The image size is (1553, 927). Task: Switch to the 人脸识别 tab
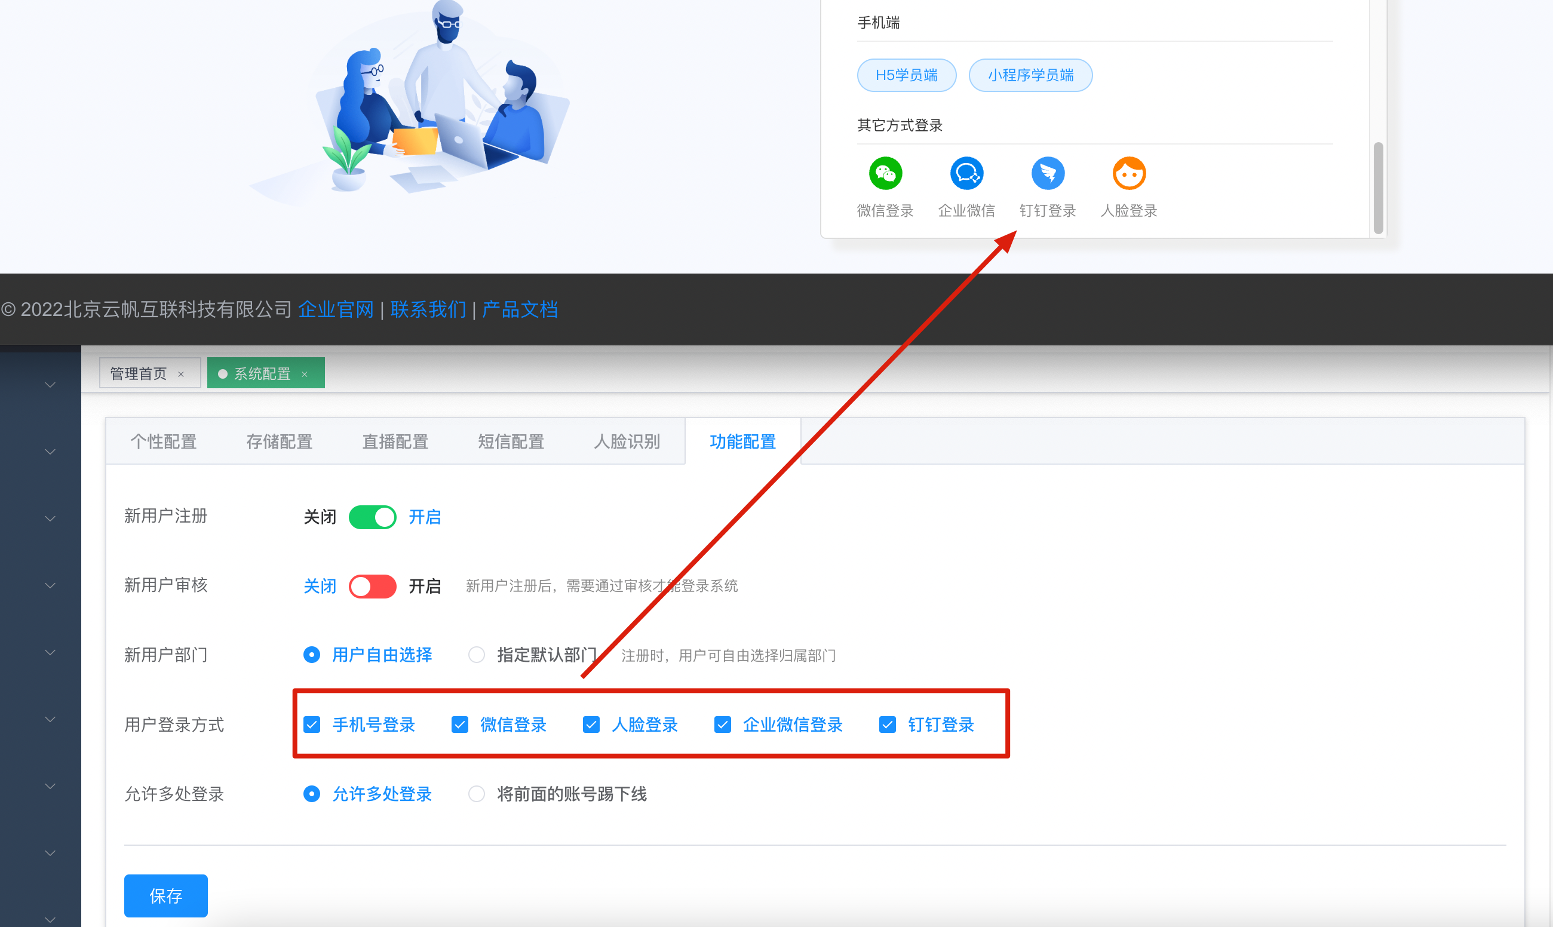(627, 442)
